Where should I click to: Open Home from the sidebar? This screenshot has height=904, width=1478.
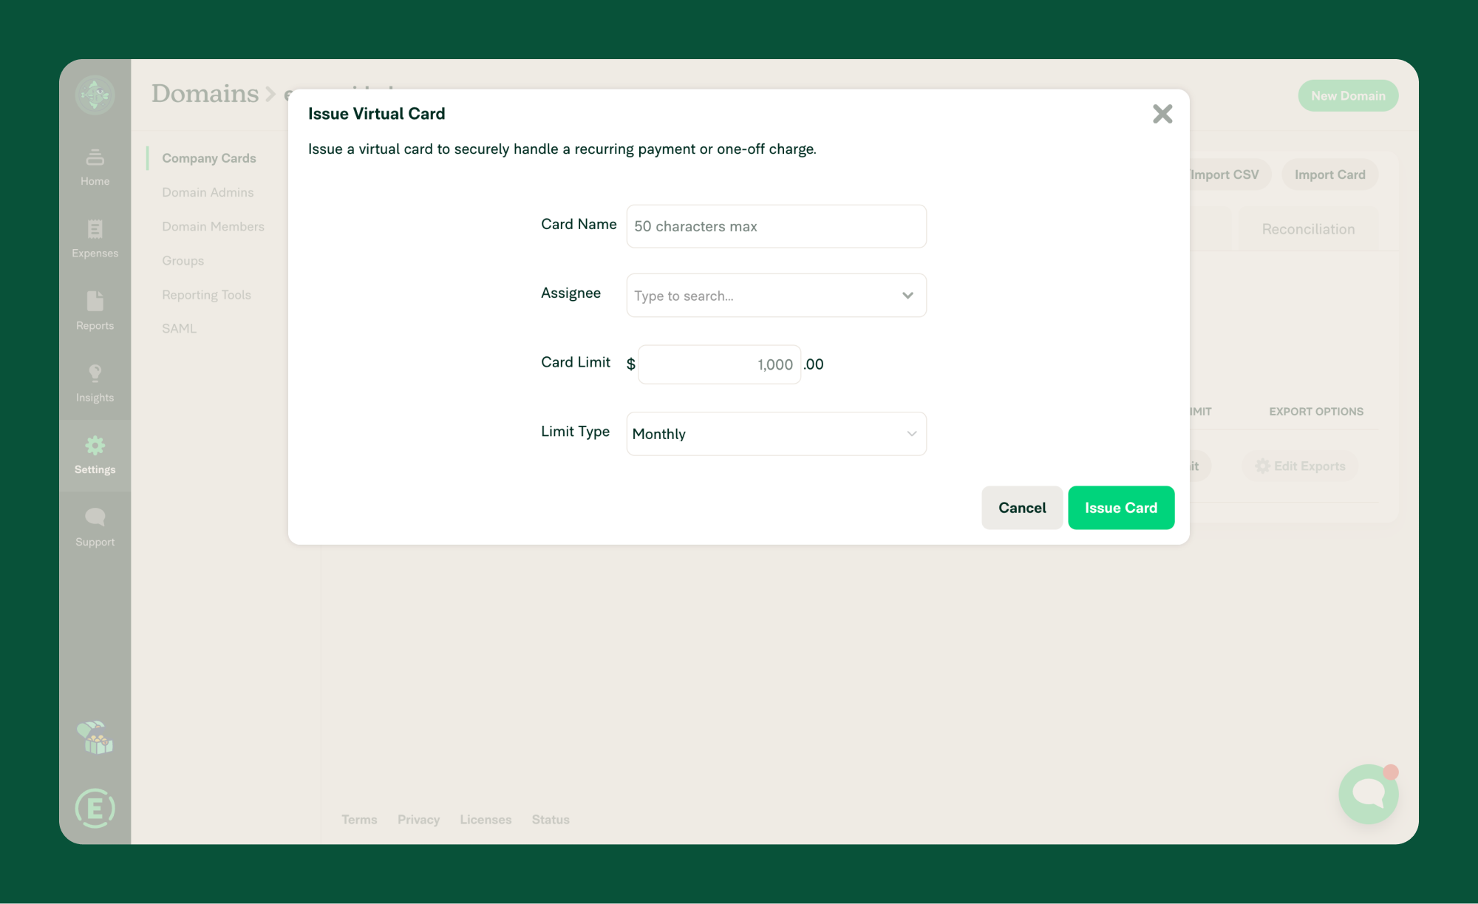tap(95, 167)
